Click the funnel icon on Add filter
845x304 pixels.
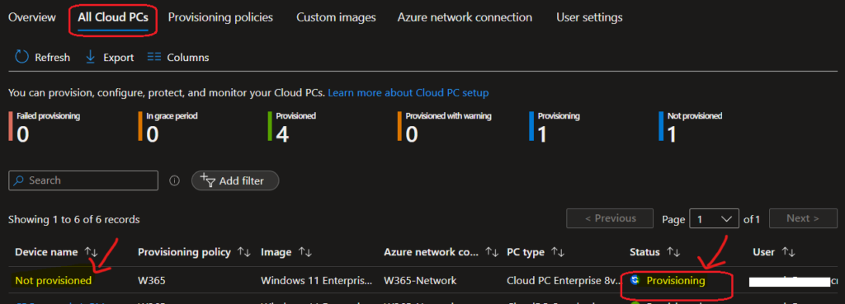point(207,180)
